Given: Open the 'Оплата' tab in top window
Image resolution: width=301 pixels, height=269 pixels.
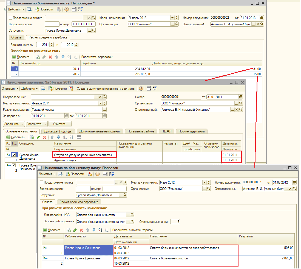Looking at the screenshot, I should 17,37.
